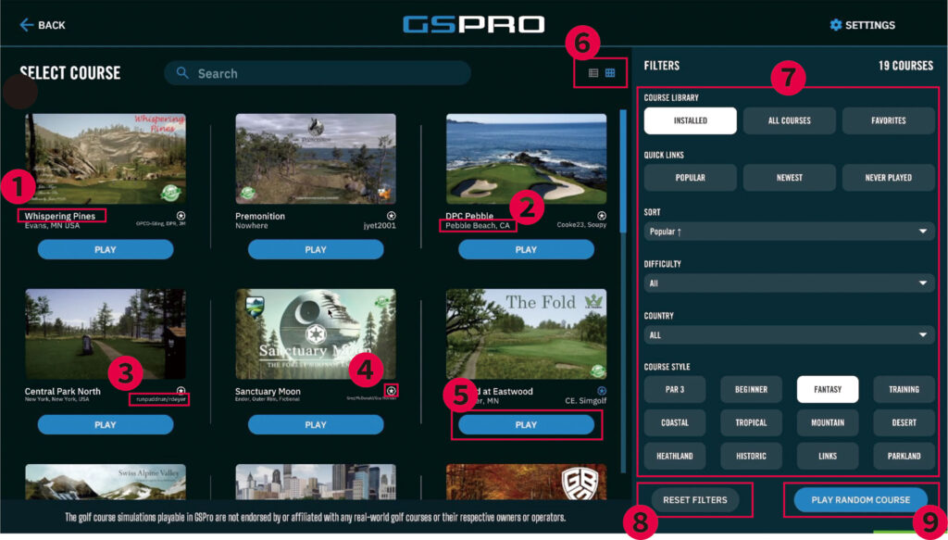Favorite DPC Pebble with star icon
This screenshot has height=540, width=948.
(x=602, y=215)
